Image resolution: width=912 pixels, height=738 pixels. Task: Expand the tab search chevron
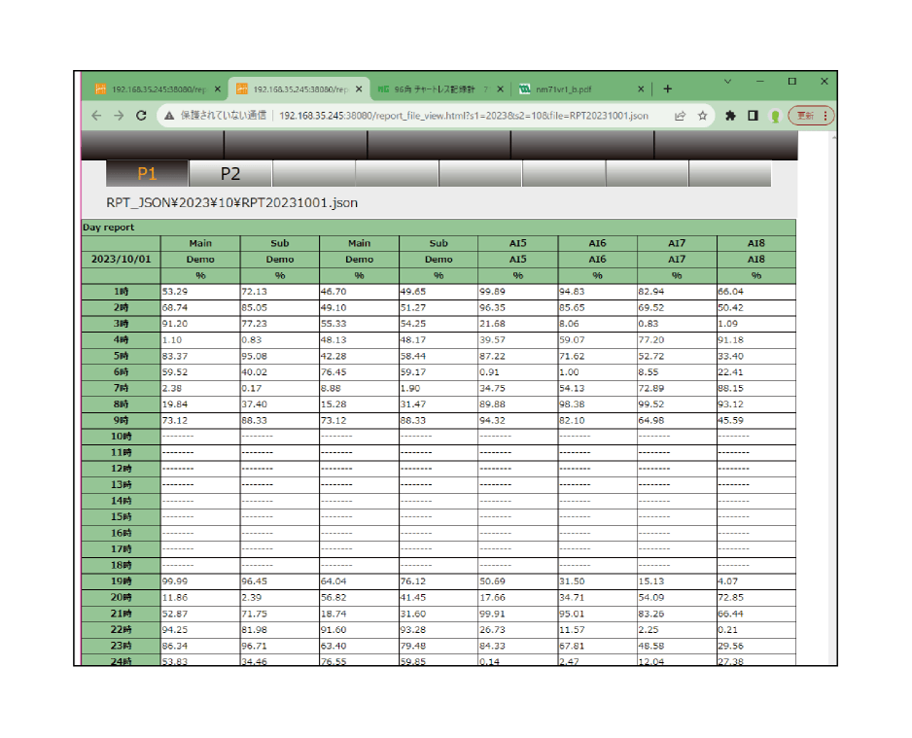tap(727, 81)
